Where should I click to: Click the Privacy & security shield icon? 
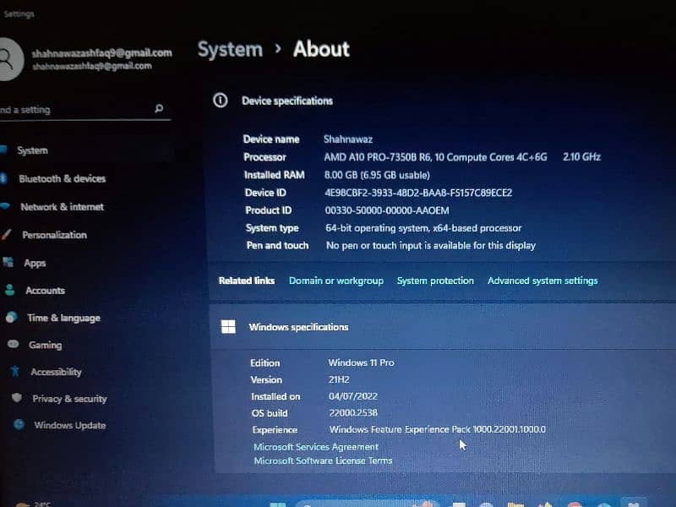16,398
